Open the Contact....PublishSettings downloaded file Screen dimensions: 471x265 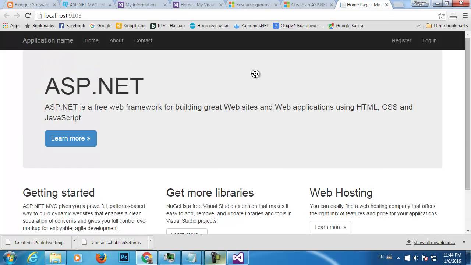(113, 242)
